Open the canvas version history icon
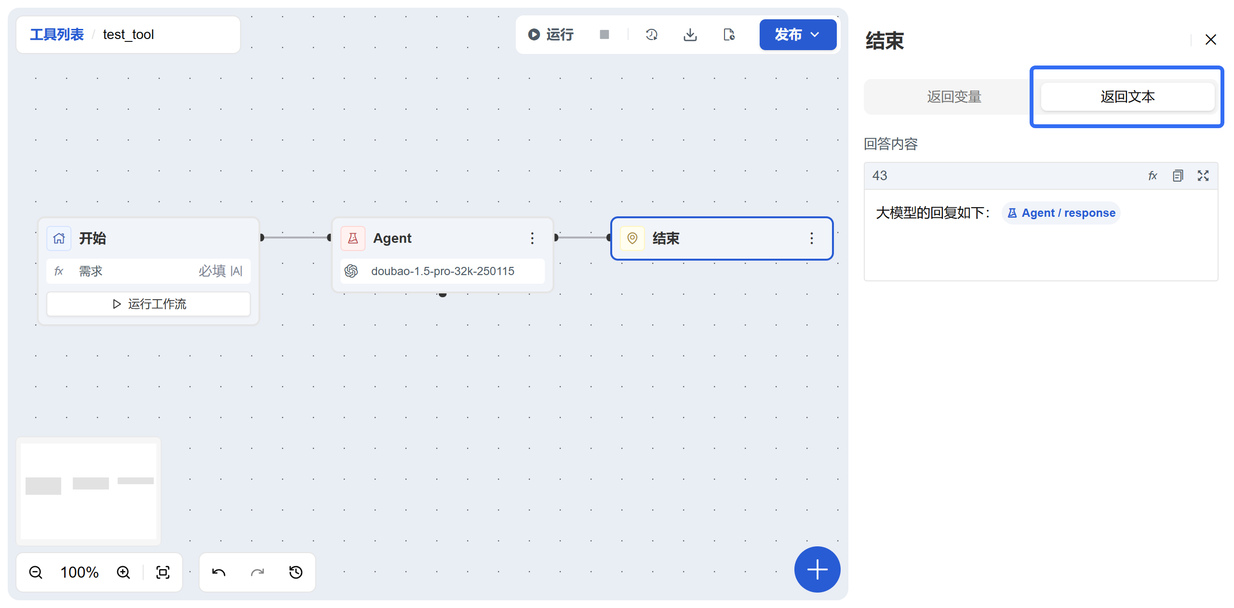The width and height of the screenshot is (1234, 608). point(296,572)
